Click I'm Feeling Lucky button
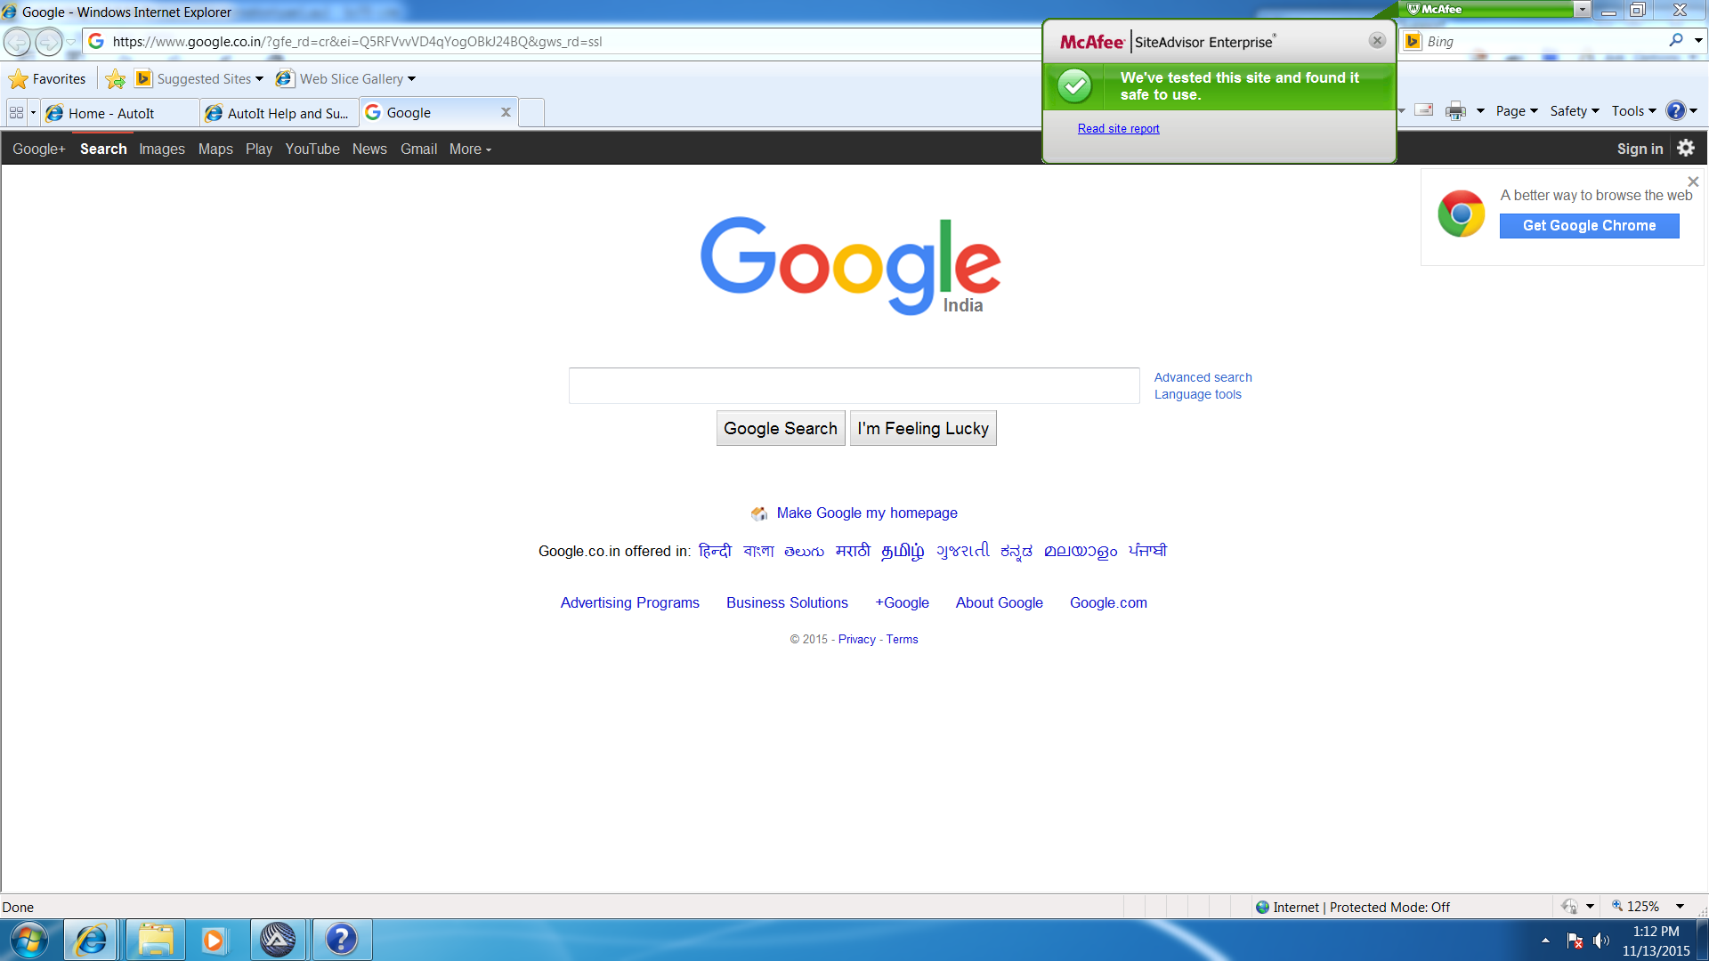Viewport: 1709px width, 961px height. pyautogui.click(x=923, y=428)
